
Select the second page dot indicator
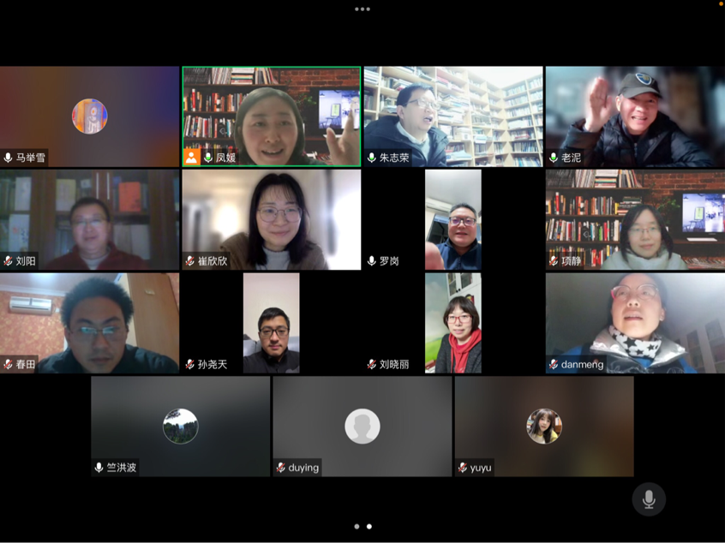click(x=369, y=527)
